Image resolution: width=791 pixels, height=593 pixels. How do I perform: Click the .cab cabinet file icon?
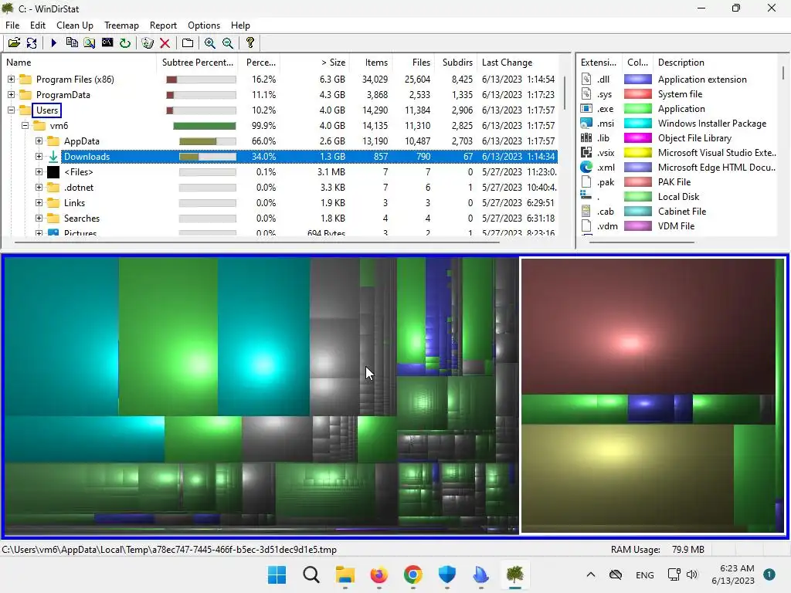586,212
